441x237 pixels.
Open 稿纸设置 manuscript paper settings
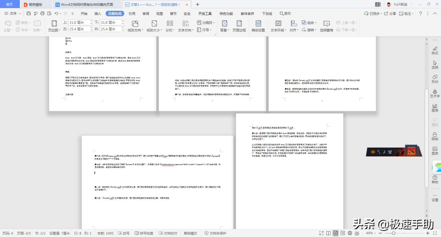[258, 26]
